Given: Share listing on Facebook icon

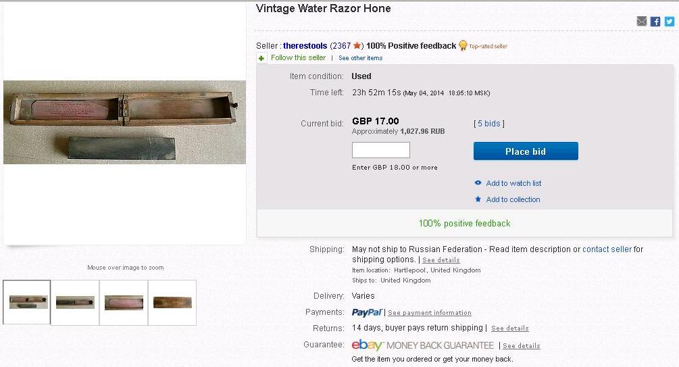Looking at the screenshot, I should point(655,22).
